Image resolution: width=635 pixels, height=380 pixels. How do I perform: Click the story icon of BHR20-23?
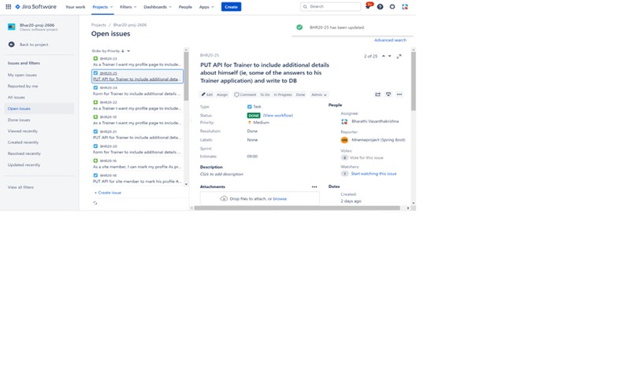[95, 59]
